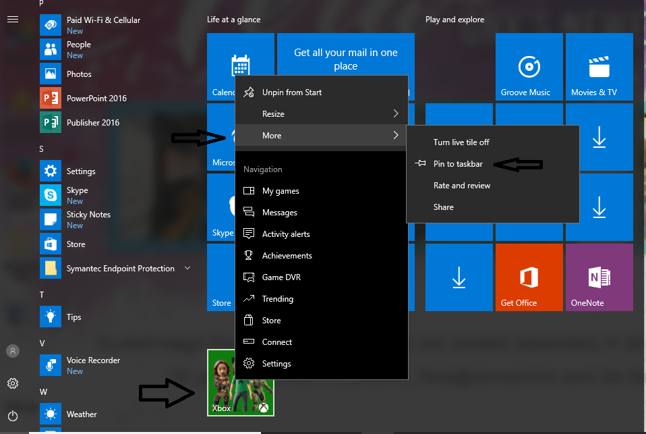Open PowerPoint 2016 icon
Screen dimensions: 646x434
point(51,98)
